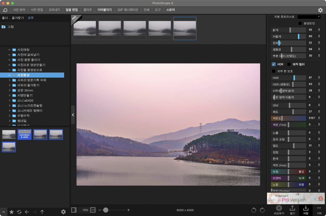Open settings gear in top right corner
Image resolution: width=326 pixels, height=216 pixels.
(x=320, y=10)
